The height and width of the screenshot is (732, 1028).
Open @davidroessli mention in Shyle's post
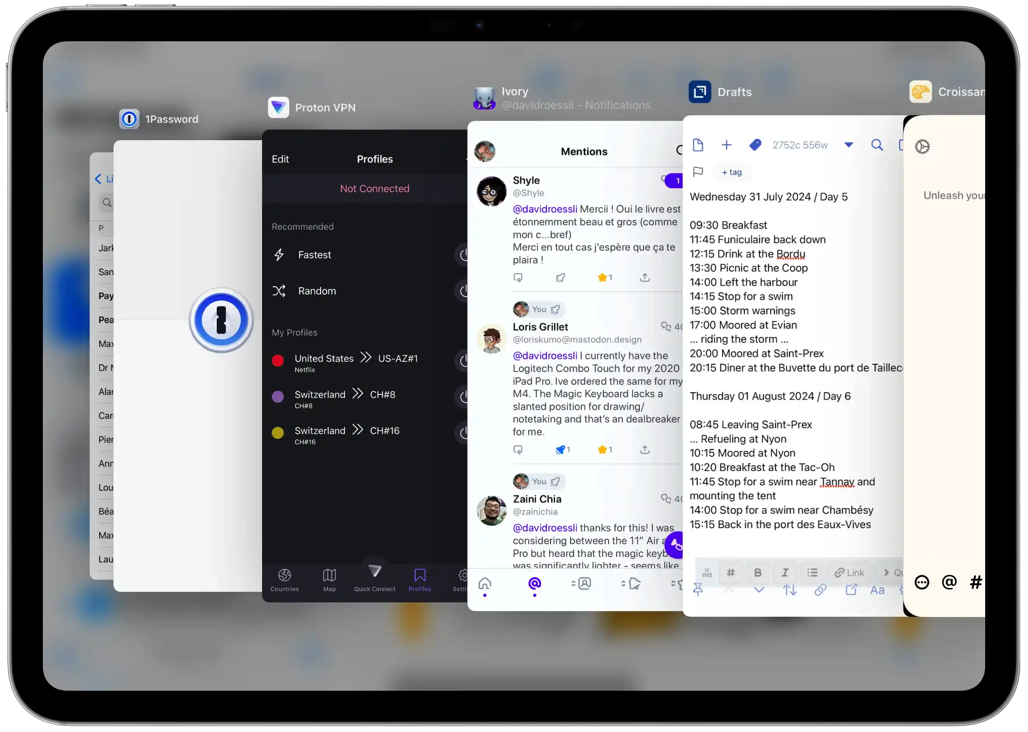click(x=545, y=209)
